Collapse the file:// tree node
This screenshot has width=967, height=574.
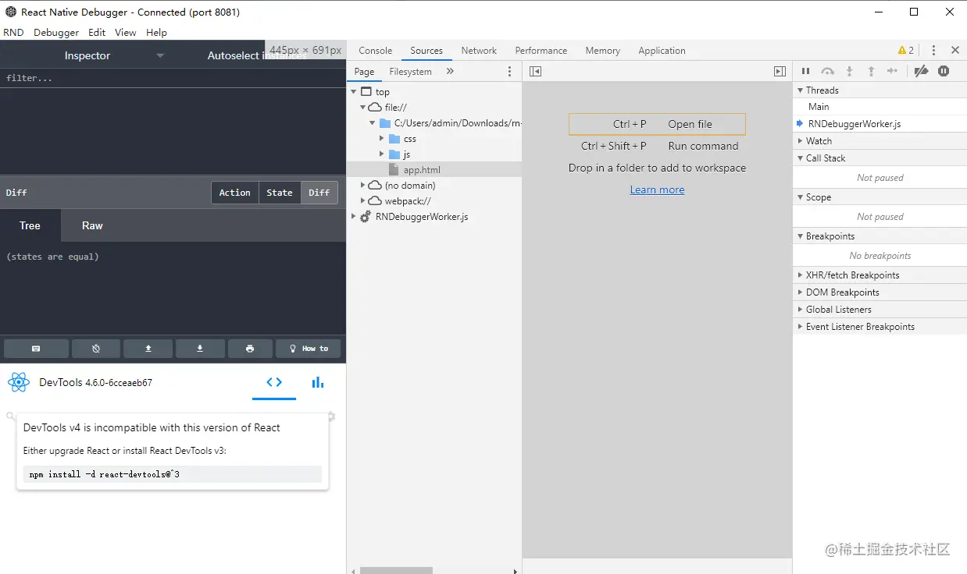point(363,108)
